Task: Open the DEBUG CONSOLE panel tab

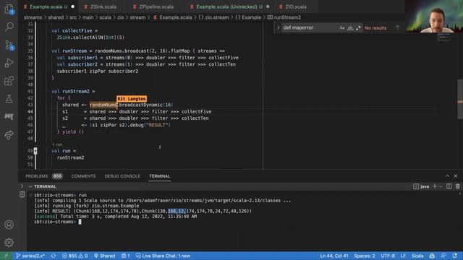Action: click(x=122, y=176)
